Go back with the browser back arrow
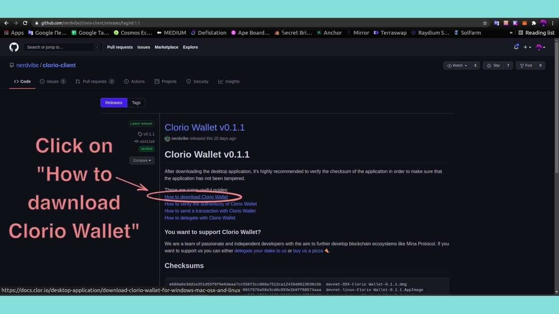 [7, 23]
